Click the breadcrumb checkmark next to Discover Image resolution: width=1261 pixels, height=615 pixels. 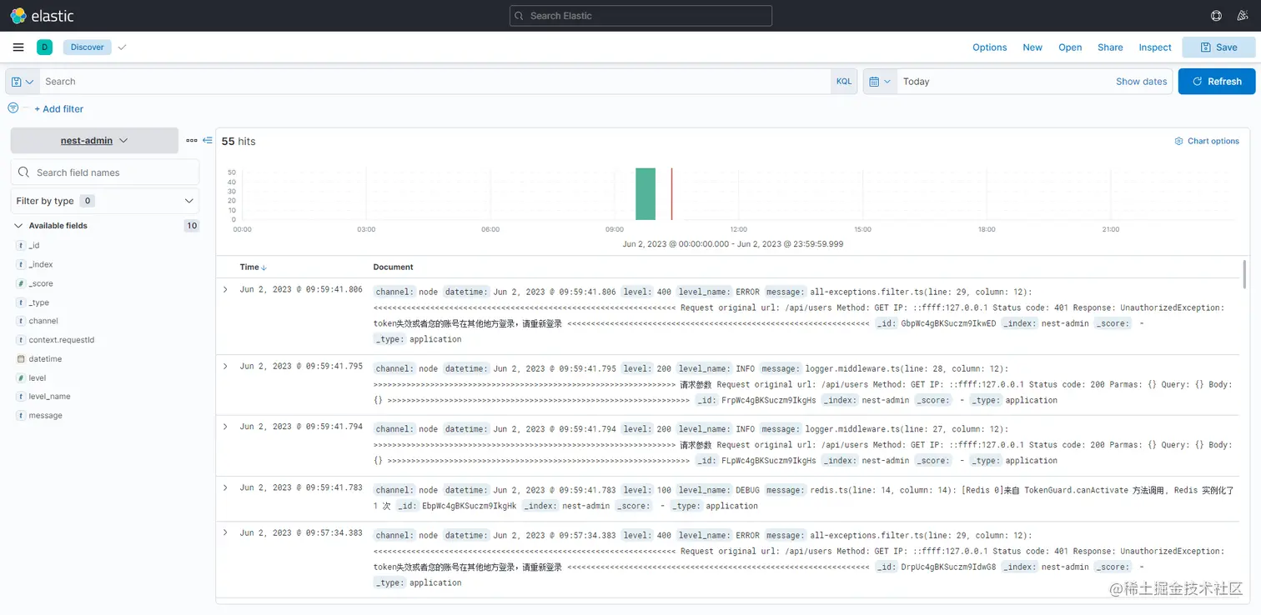point(122,47)
